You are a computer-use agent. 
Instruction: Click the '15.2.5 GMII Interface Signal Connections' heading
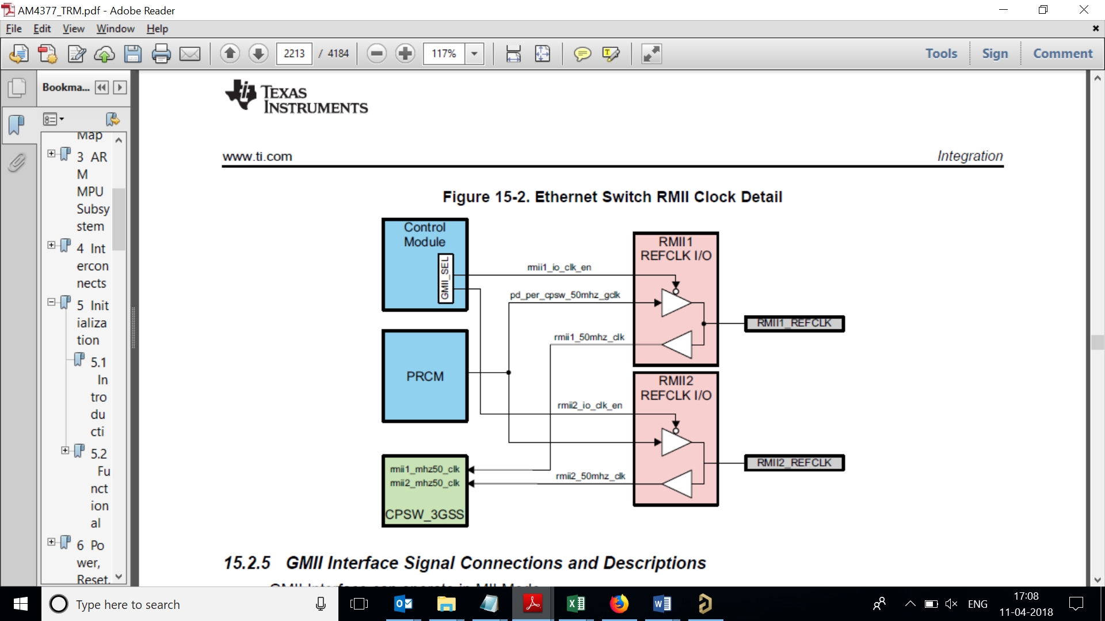pyautogui.click(x=464, y=563)
